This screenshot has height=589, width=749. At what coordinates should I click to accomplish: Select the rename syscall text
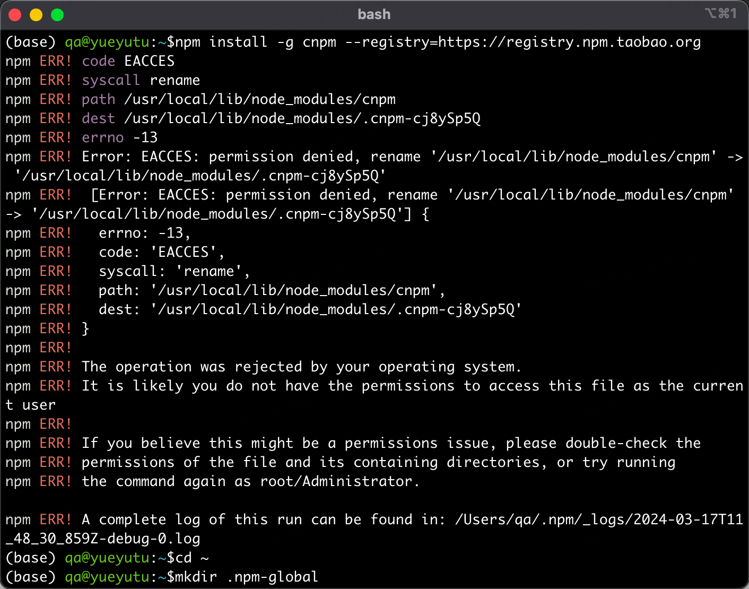(x=175, y=80)
